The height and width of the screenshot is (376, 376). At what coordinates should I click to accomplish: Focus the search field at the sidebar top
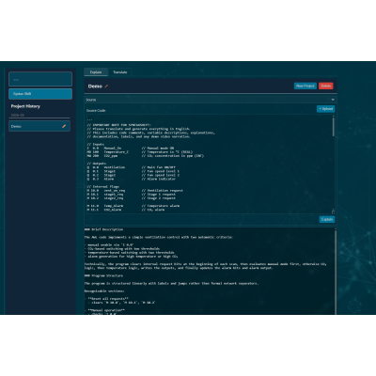(40, 79)
